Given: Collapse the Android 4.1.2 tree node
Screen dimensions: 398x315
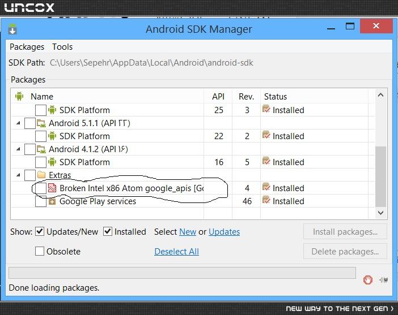Looking at the screenshot, I should pos(18,149).
